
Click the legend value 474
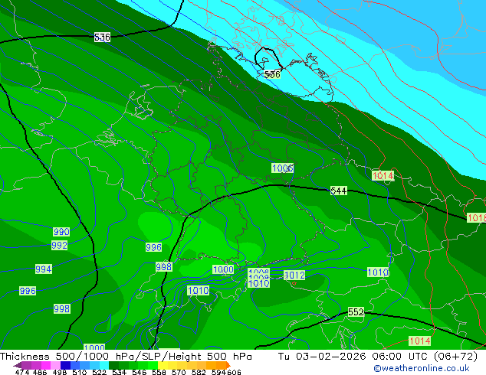coord(22,372)
